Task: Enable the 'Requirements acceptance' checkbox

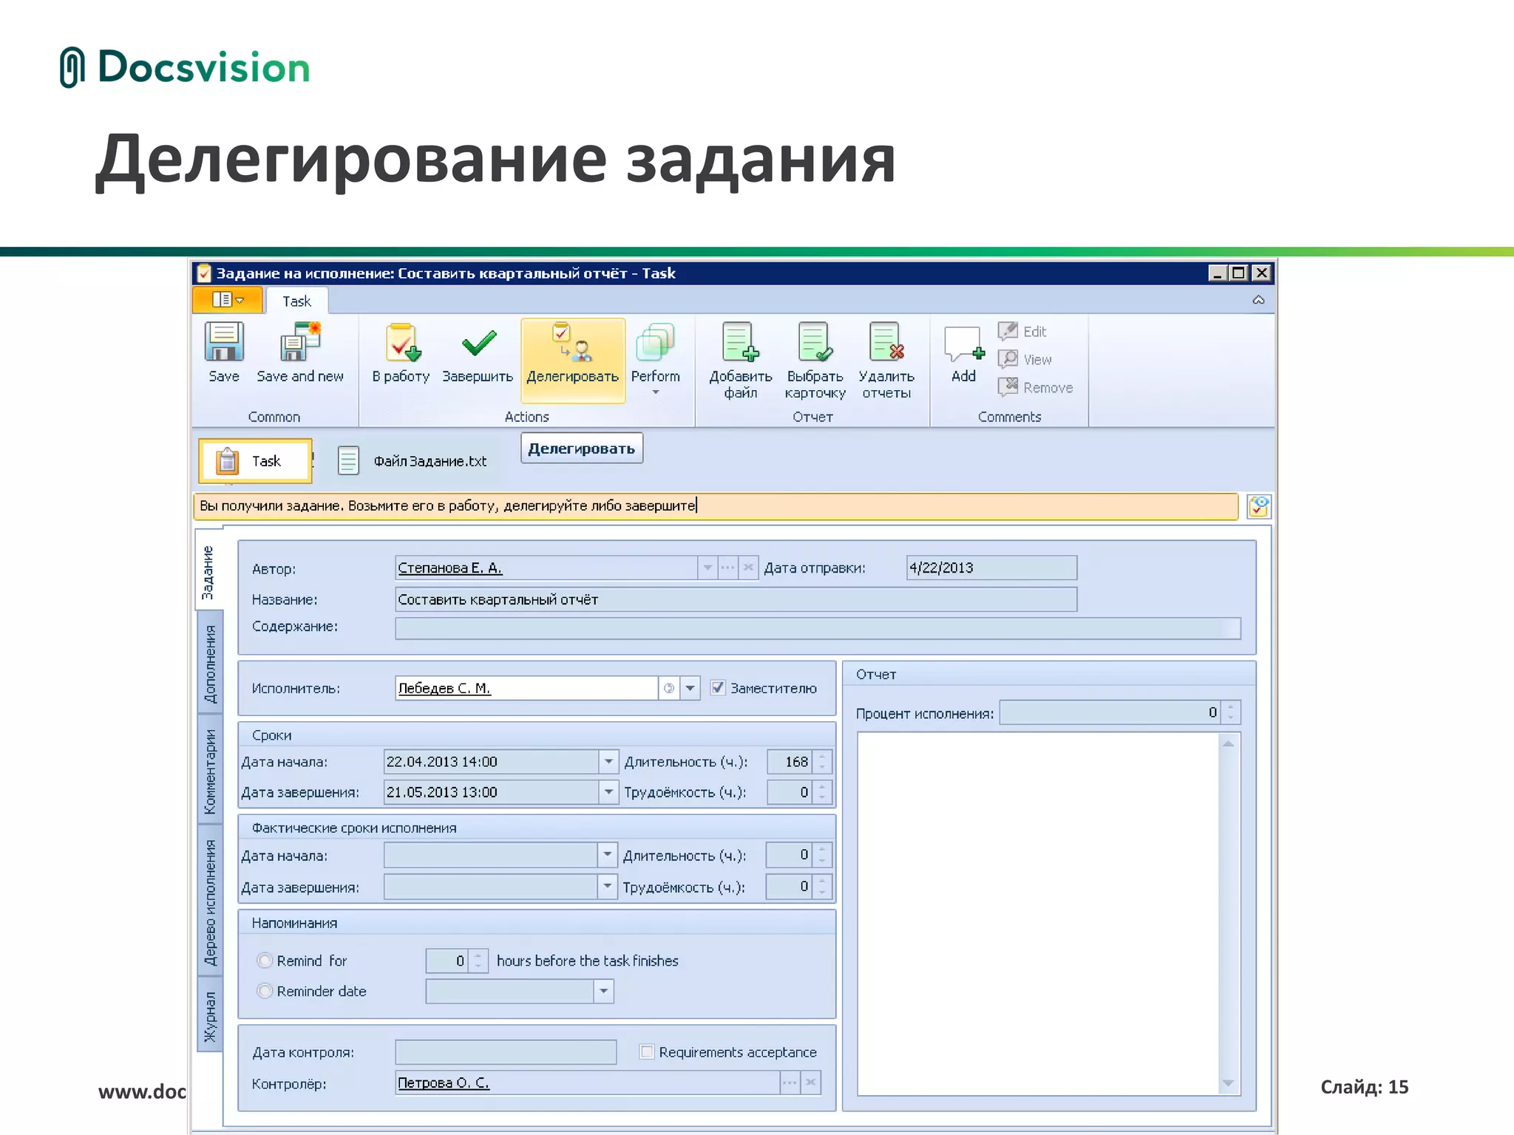Action: (647, 1052)
